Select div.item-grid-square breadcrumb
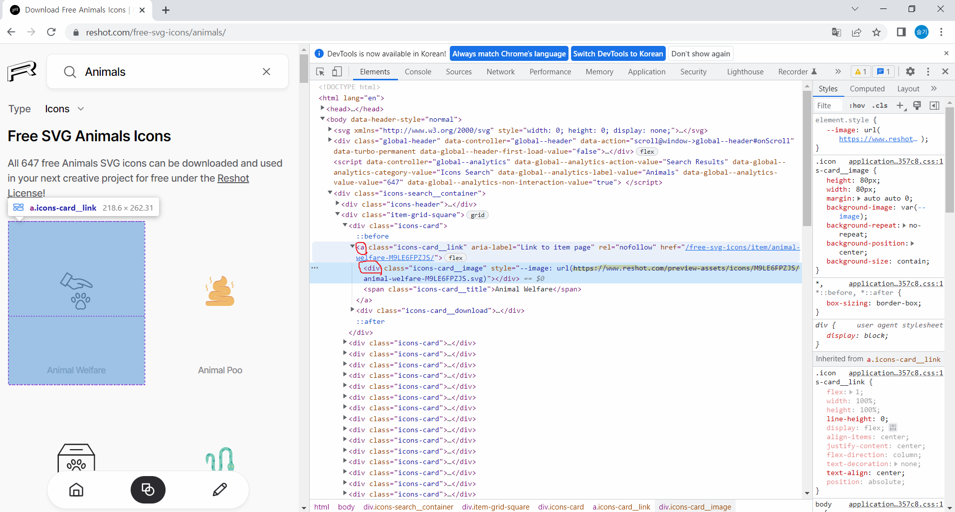This screenshot has width=955, height=512. tap(496, 507)
